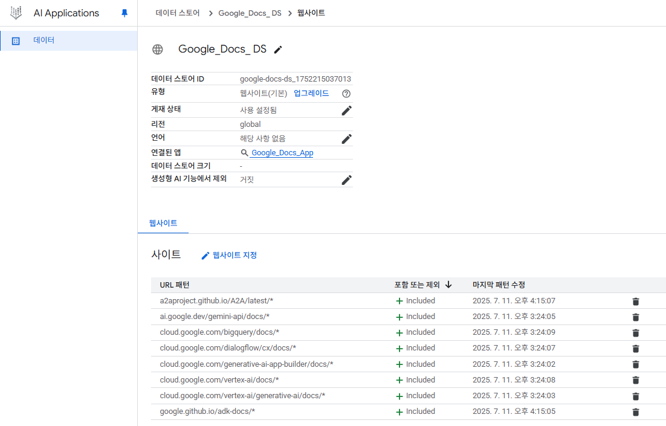The image size is (666, 426).
Task: Sort by 포함 또는 제외 column header
Action: (x=417, y=285)
